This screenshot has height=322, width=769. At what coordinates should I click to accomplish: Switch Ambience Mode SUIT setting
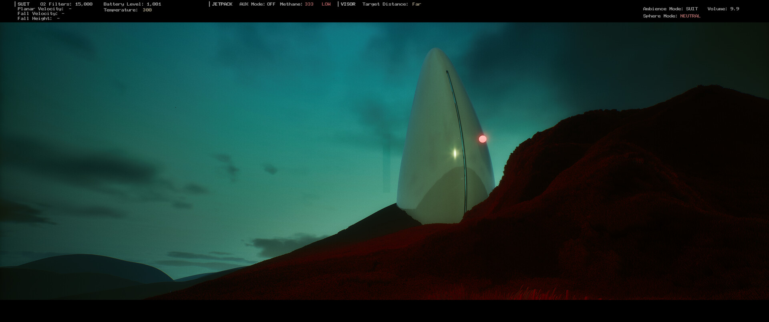click(x=691, y=9)
